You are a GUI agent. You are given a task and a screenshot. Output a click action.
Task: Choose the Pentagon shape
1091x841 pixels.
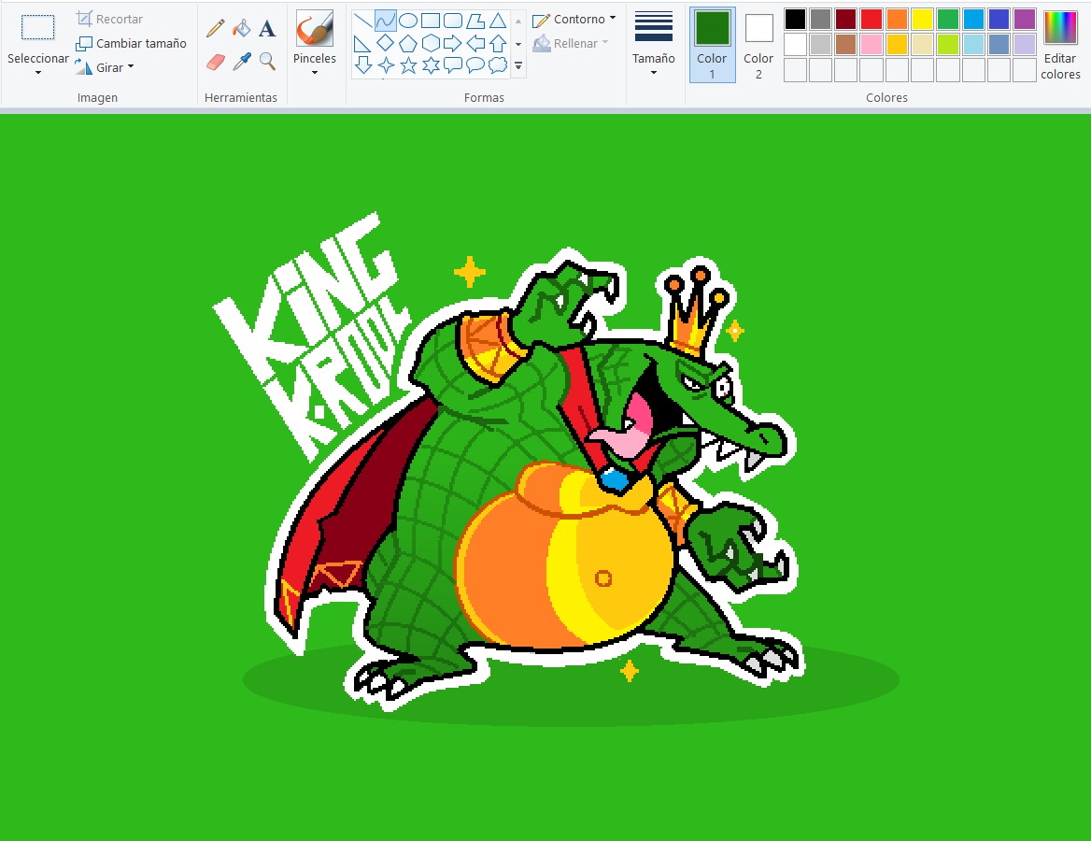point(408,44)
